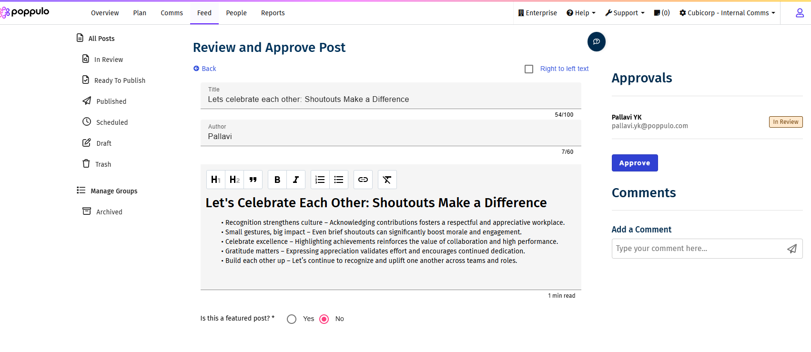Insert a bulleted list
811x352 pixels.
339,180
